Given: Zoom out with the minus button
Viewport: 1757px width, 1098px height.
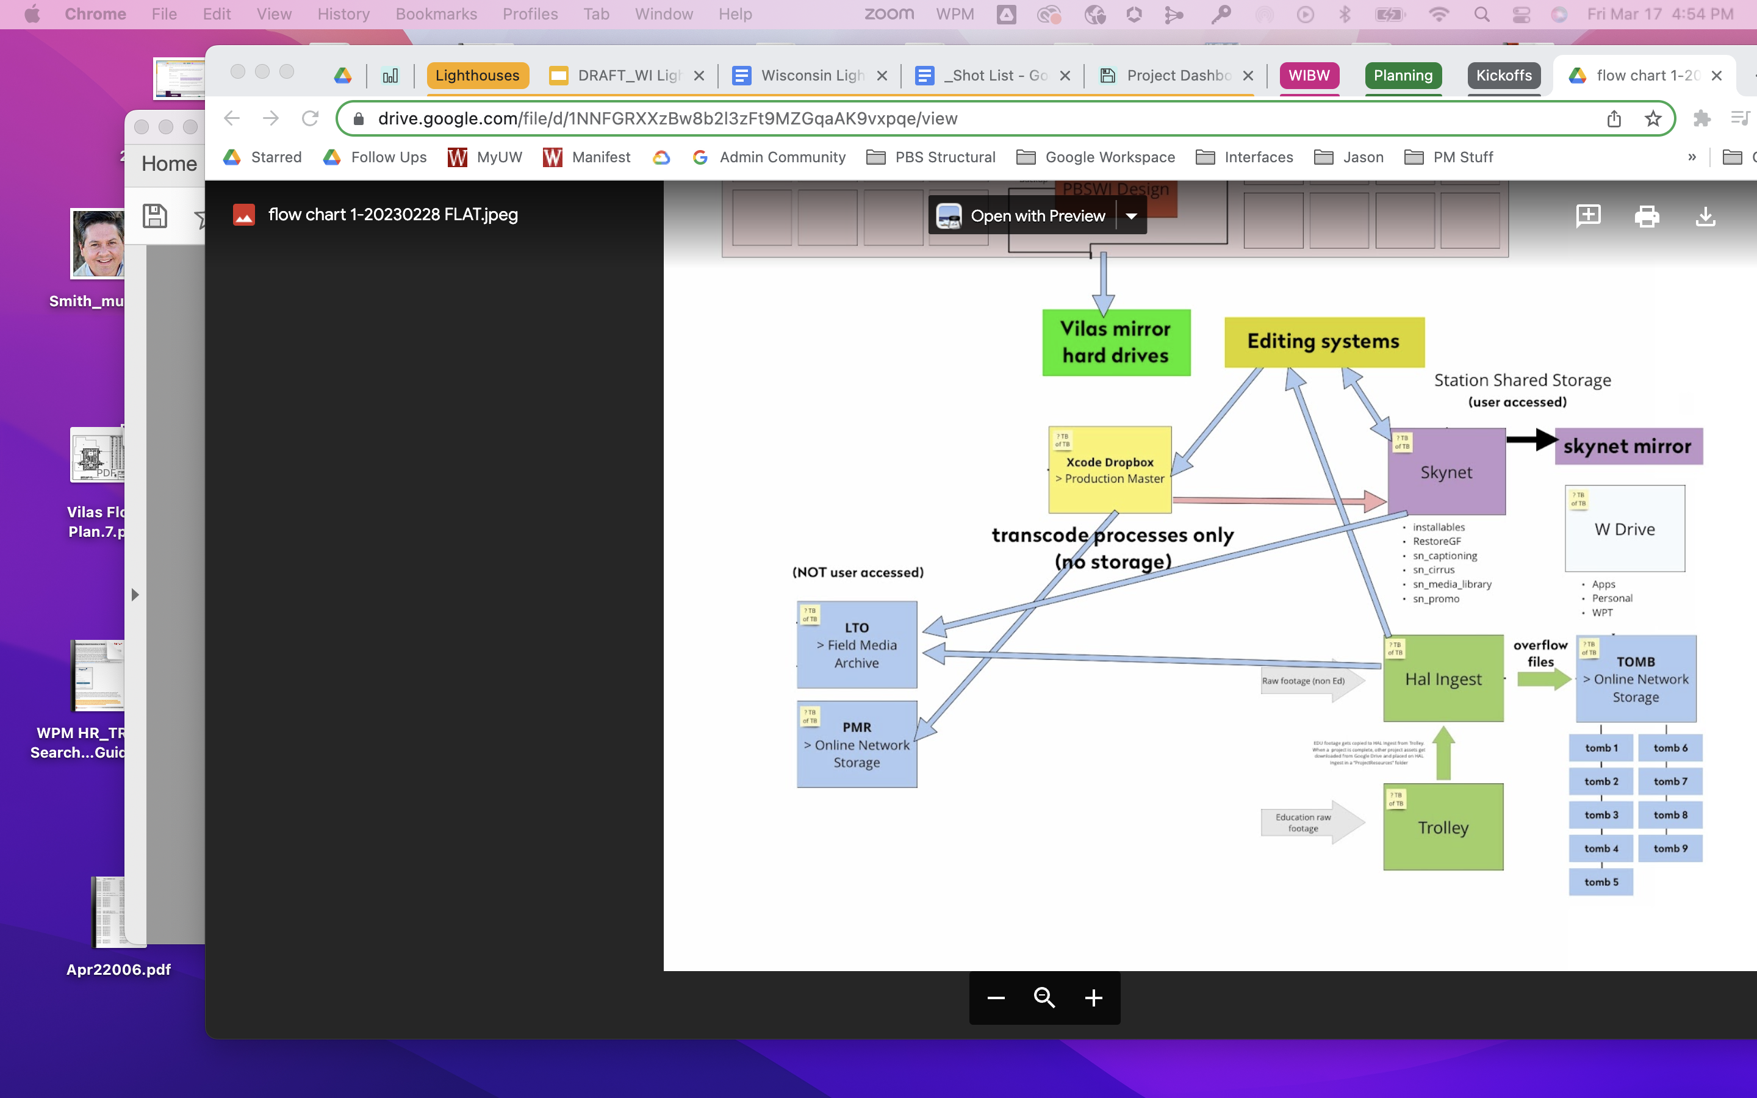Looking at the screenshot, I should (996, 998).
